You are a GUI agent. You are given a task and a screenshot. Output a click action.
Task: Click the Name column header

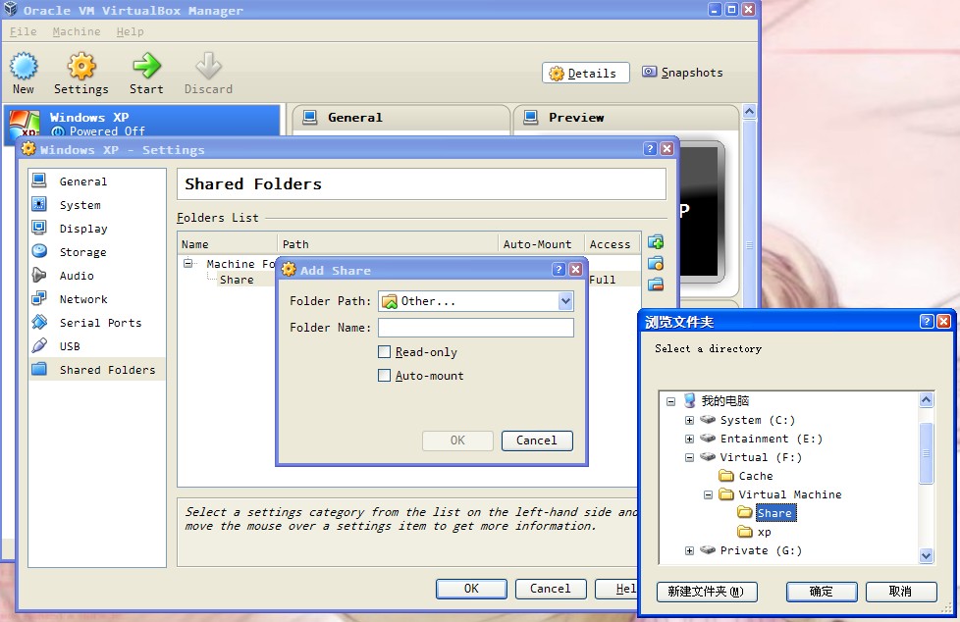pos(228,244)
